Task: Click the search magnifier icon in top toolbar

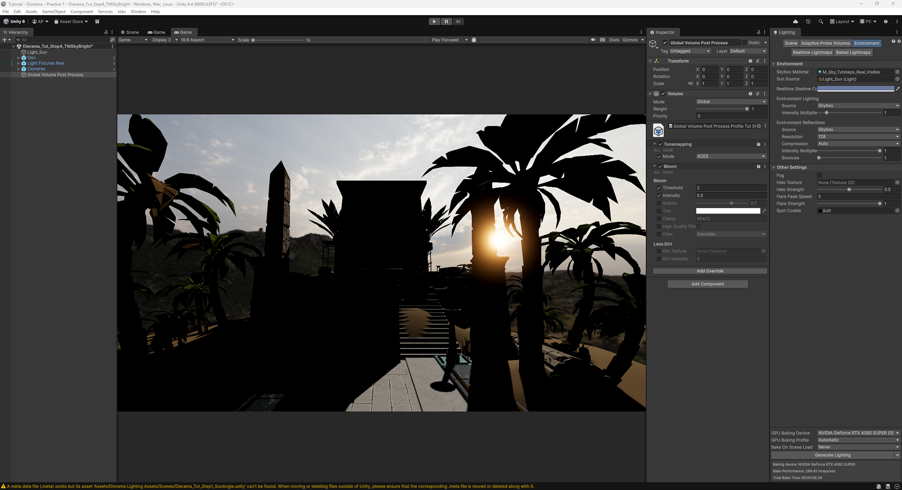Action: [x=821, y=22]
